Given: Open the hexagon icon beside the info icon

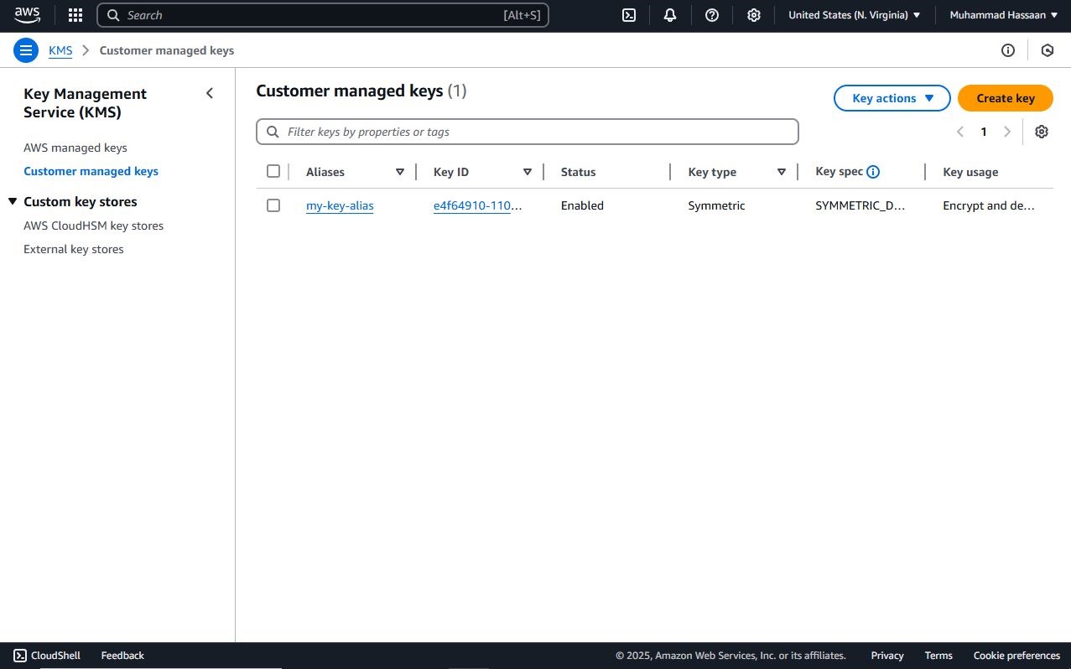Looking at the screenshot, I should (1048, 50).
